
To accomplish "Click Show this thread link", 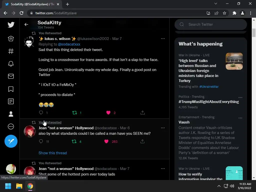I will tap(52, 153).
